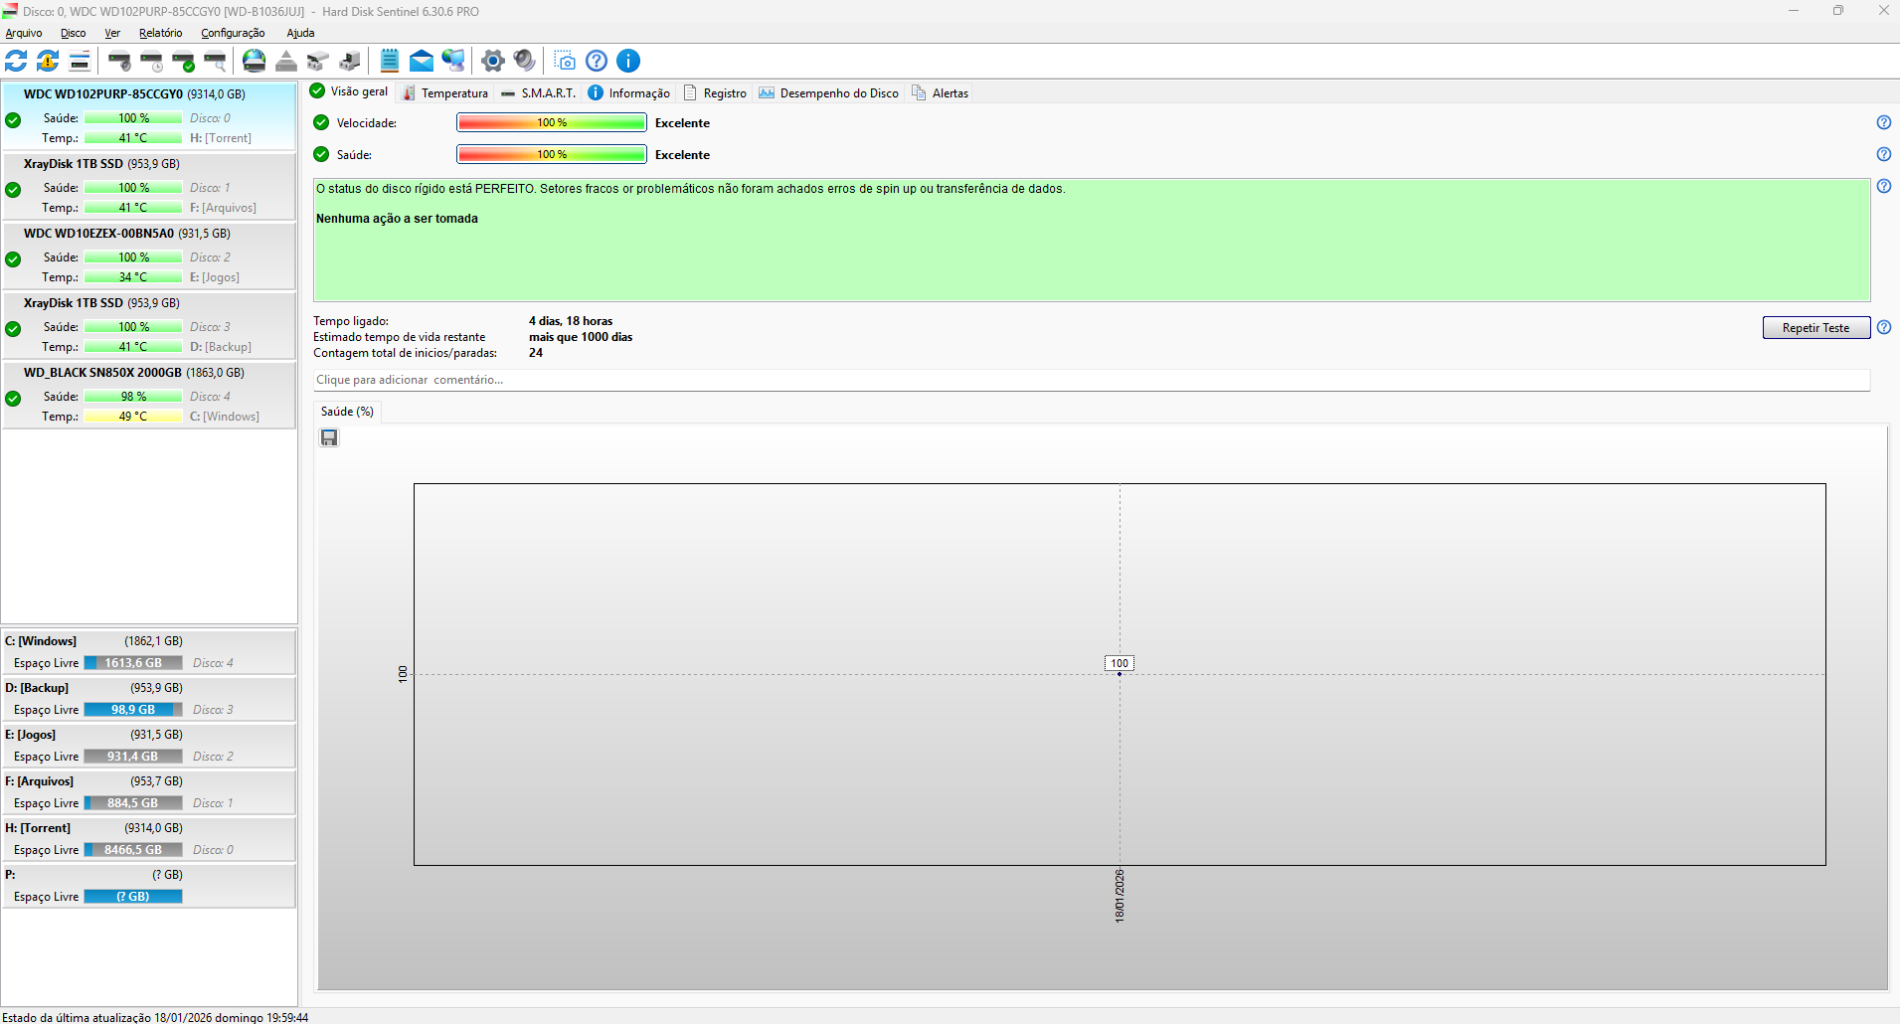Click the 49 °C temperature bar of WD_BLACK
This screenshot has width=1900, height=1024.
(133, 417)
